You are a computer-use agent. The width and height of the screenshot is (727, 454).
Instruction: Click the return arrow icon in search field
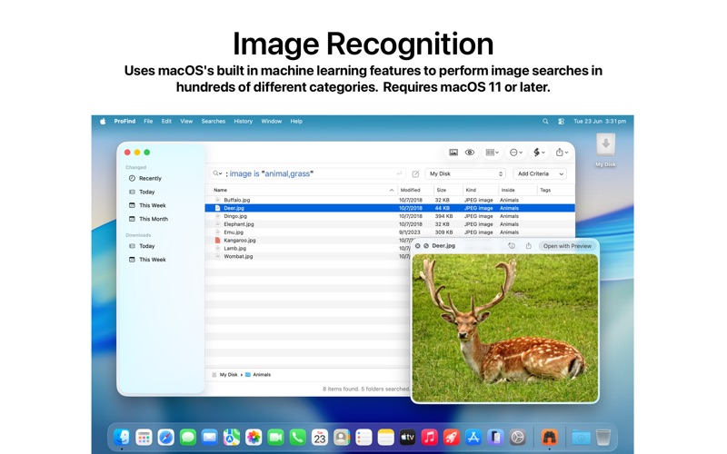(x=399, y=173)
